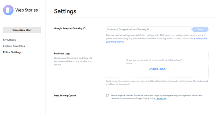Image resolution: width=216 pixels, height=115 pixels.
Task: Click the Create New Story button
Action: (x=22, y=30)
